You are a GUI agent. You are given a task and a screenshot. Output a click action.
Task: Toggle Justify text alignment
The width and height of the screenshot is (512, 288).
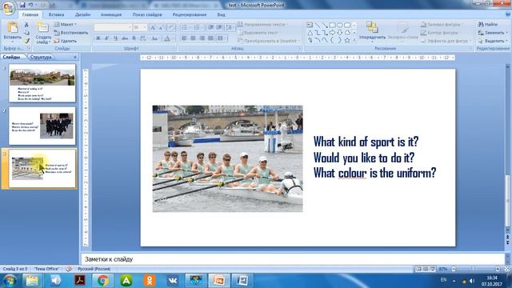(x=211, y=38)
